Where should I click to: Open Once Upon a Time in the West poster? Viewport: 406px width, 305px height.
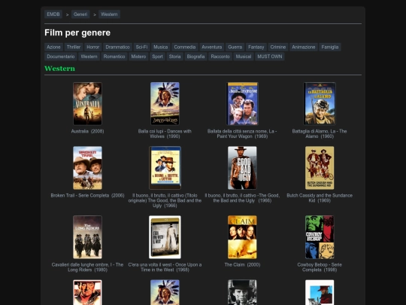(x=165, y=237)
